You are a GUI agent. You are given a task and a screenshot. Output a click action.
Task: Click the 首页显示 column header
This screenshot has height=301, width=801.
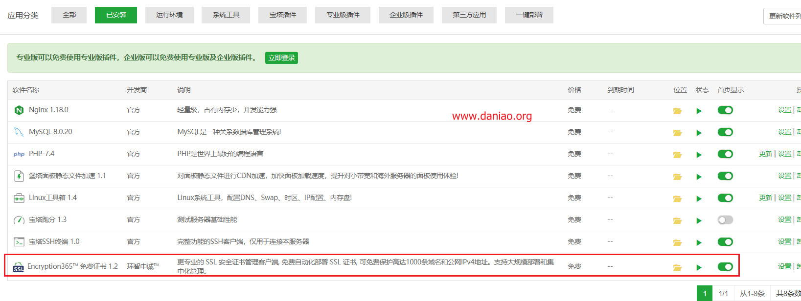point(731,90)
